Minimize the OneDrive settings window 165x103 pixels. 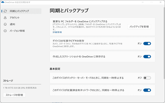click(x=143, y=2)
